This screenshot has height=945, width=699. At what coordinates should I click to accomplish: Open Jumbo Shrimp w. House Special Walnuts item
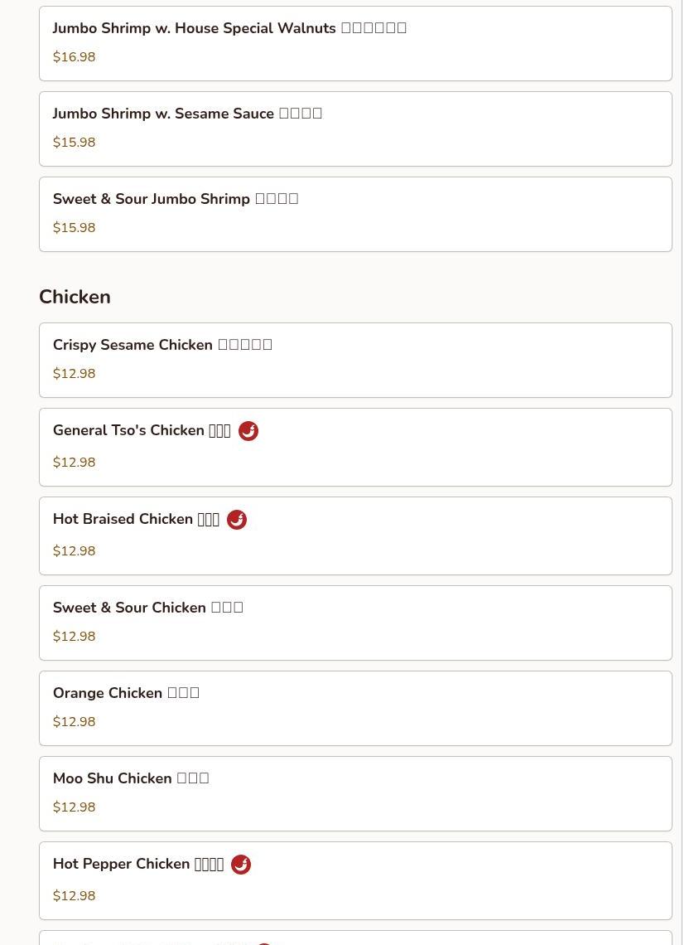click(x=355, y=43)
